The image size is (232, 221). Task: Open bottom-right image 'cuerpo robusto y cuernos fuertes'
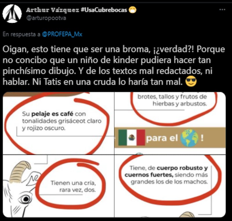[x=170, y=186]
